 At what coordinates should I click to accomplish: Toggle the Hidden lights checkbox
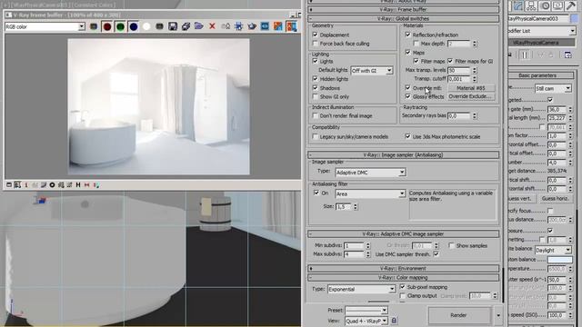point(316,79)
